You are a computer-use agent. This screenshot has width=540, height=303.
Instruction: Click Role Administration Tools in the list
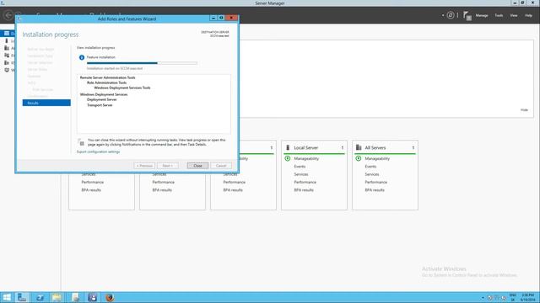(x=106, y=82)
